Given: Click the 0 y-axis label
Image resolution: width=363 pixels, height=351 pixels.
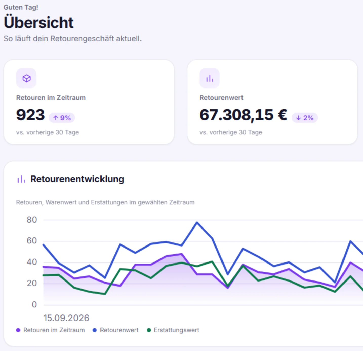Looking at the screenshot, I should [34, 305].
